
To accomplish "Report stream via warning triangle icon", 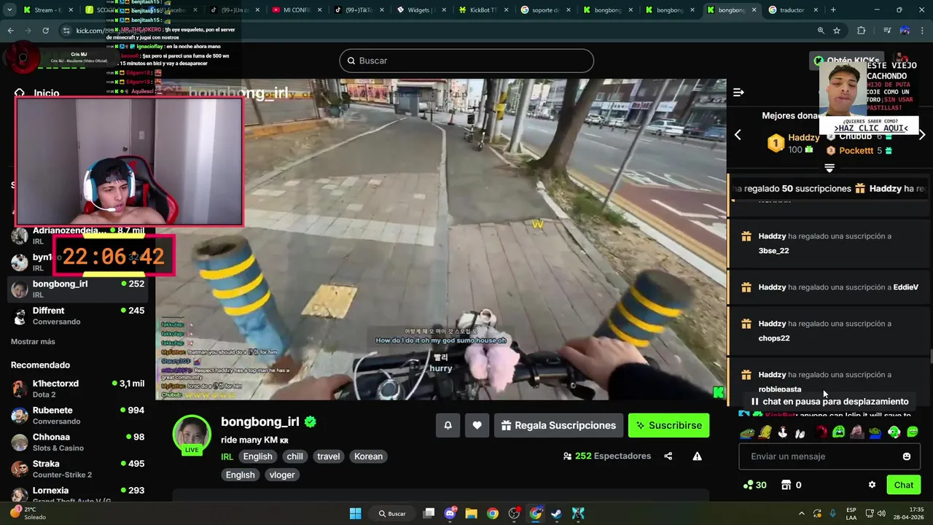I will pos(697,456).
